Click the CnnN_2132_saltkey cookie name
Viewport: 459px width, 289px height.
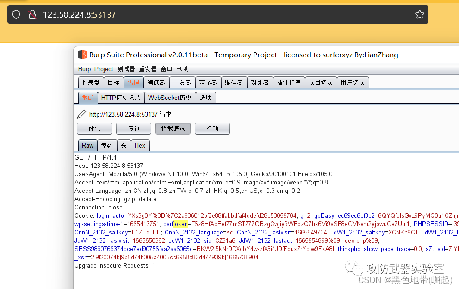coord(101,232)
